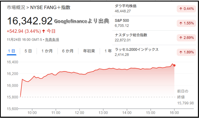
Task: Click the 1.55% up-arrow badge
Action: coord(186,23)
